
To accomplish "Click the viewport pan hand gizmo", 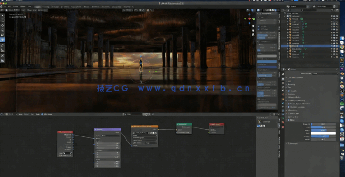I will [x=253, y=30].
